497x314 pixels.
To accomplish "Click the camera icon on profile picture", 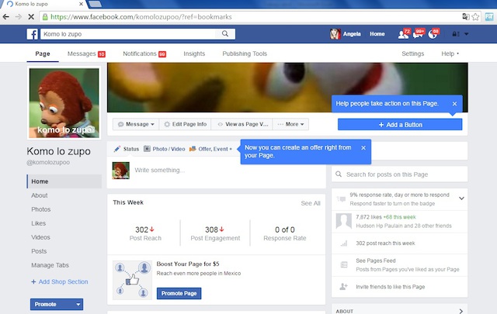I will pos(91,129).
